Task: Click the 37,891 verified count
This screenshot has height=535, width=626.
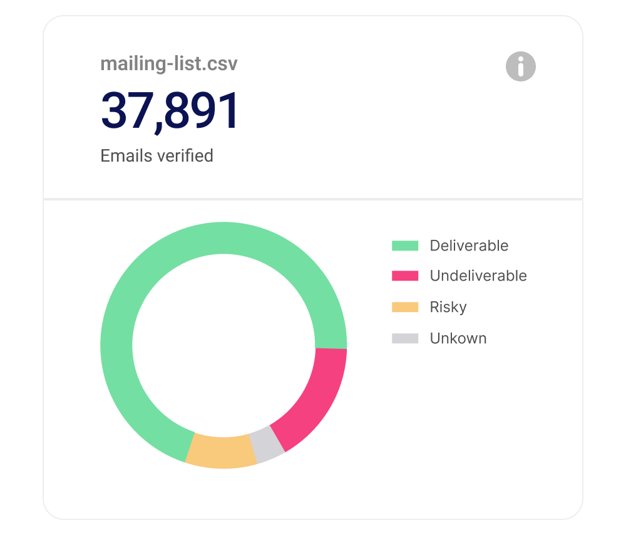Action: pyautogui.click(x=170, y=112)
